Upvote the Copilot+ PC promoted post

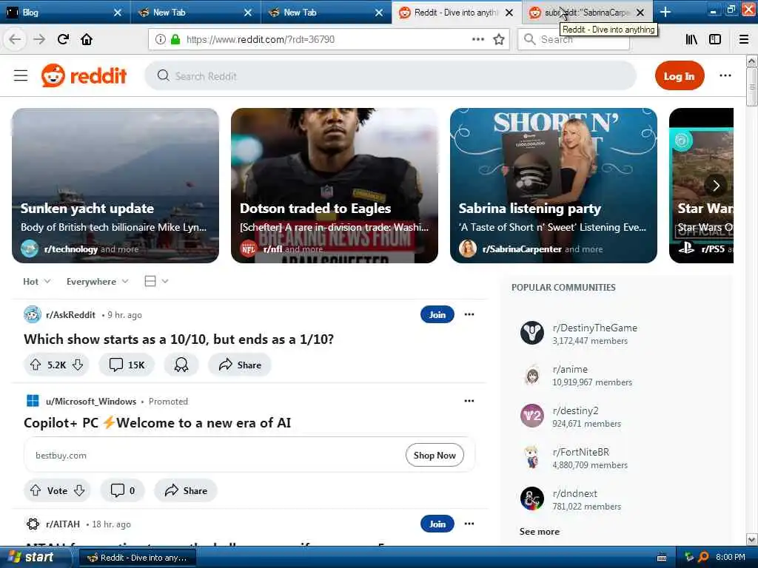coord(36,490)
